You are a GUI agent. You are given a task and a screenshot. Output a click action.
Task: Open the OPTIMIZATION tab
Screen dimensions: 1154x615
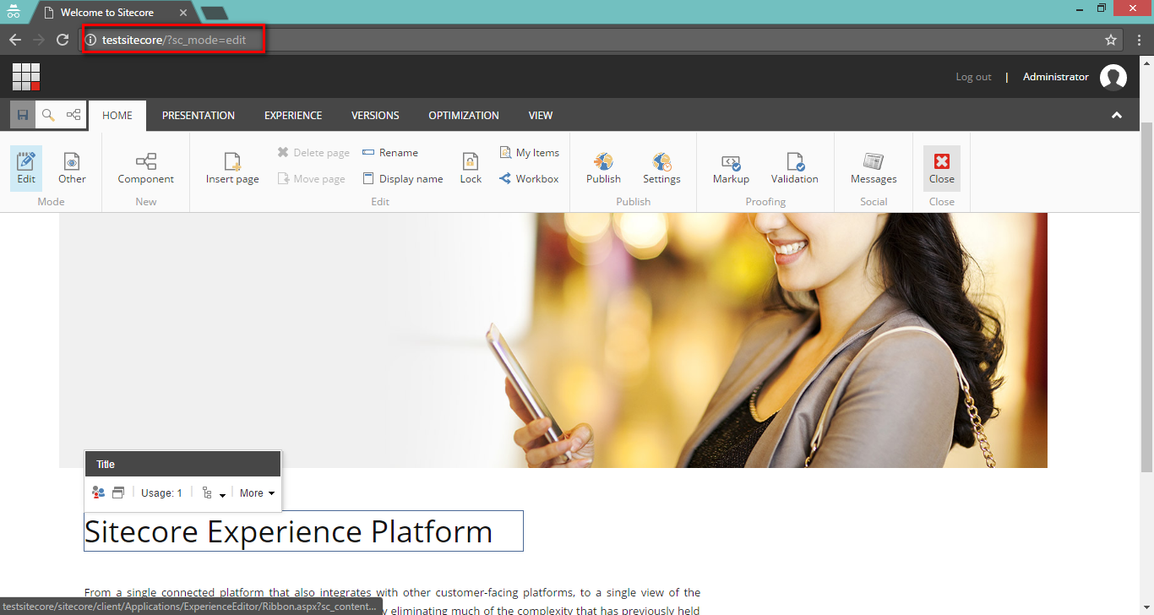click(x=464, y=116)
